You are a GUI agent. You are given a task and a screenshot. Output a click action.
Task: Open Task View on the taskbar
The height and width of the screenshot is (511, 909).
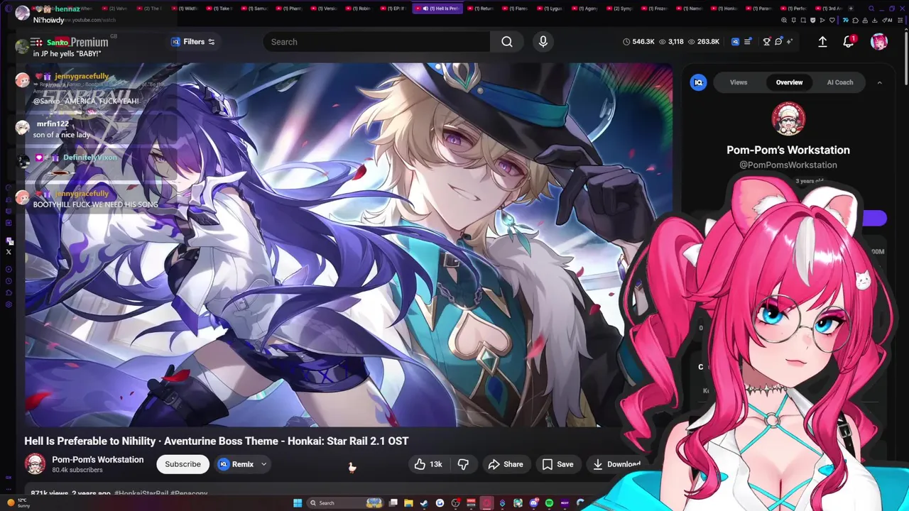(393, 503)
